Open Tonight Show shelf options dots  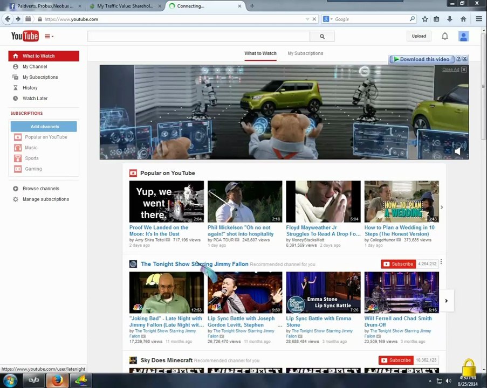[x=441, y=262]
